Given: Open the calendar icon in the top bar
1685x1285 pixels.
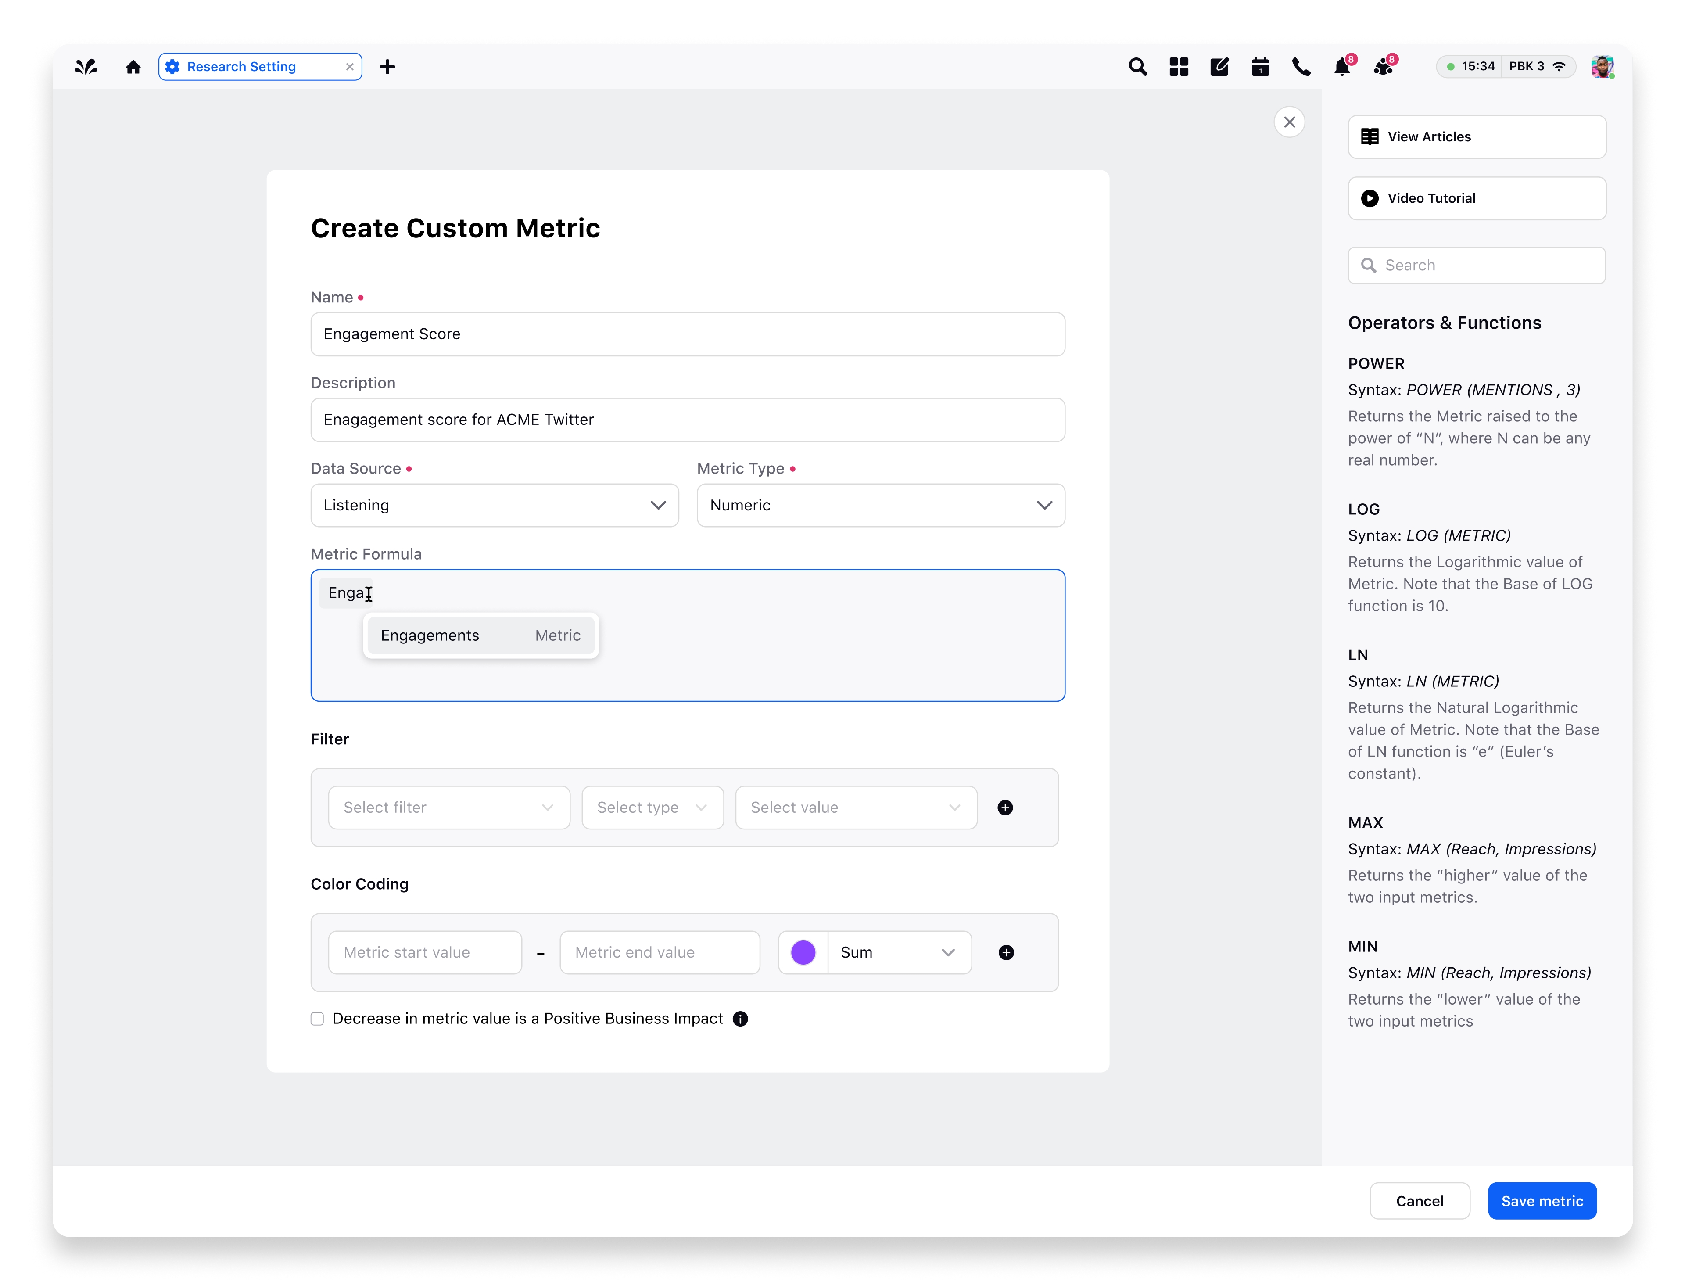Looking at the screenshot, I should tap(1261, 67).
